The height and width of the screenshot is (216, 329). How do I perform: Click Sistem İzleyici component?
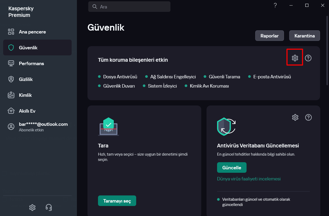(x=160, y=86)
